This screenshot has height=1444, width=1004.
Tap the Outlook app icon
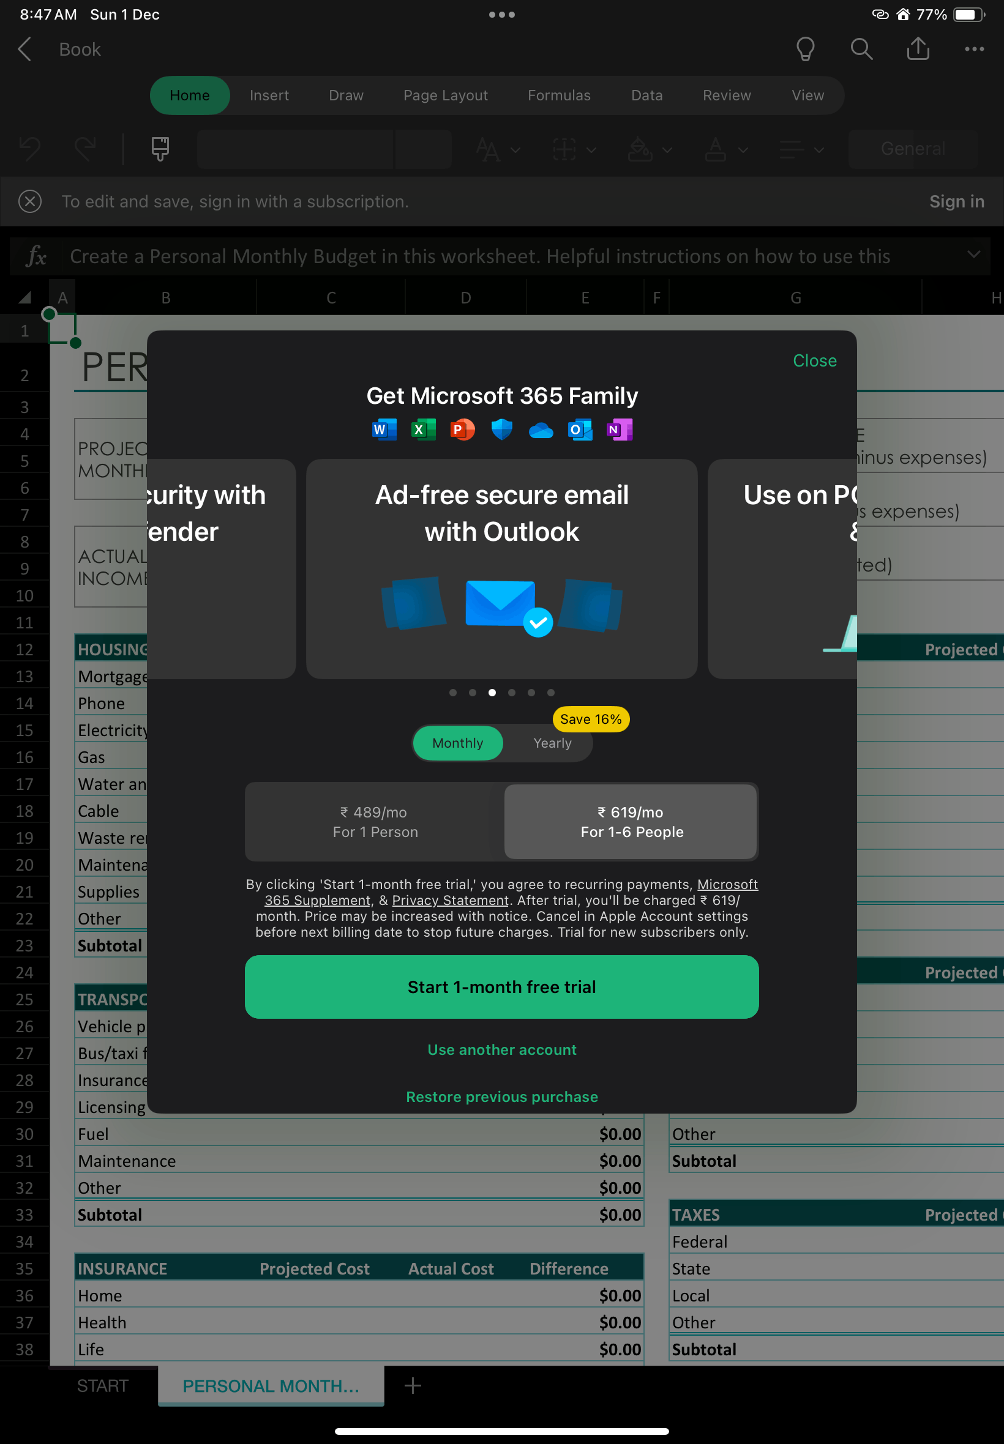[580, 430]
